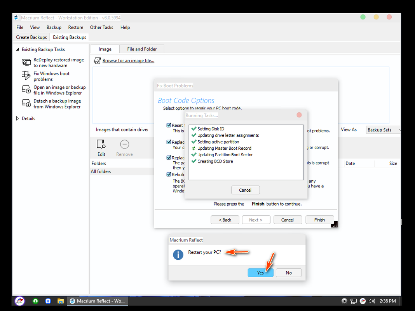Switch to Create Backups tab
Viewport: 415px width, 311px height.
click(x=31, y=37)
